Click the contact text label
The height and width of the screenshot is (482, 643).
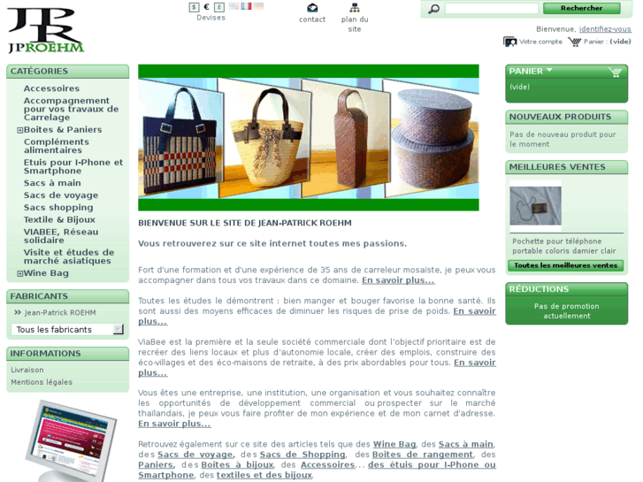(x=312, y=19)
